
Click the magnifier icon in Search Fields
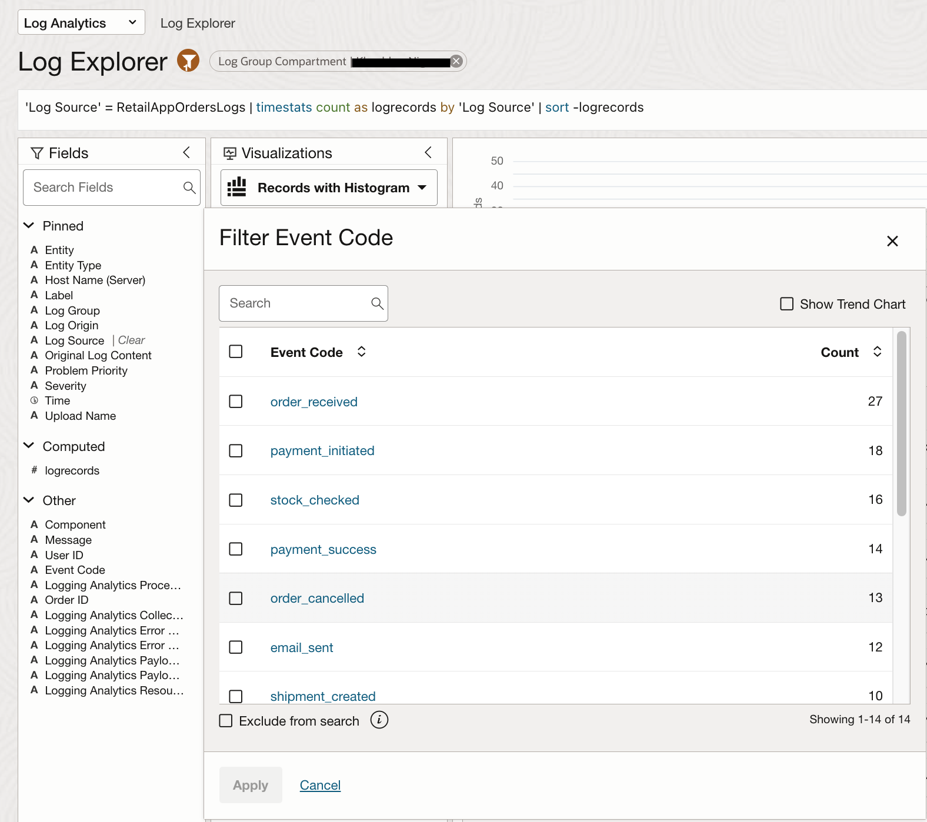tap(189, 188)
